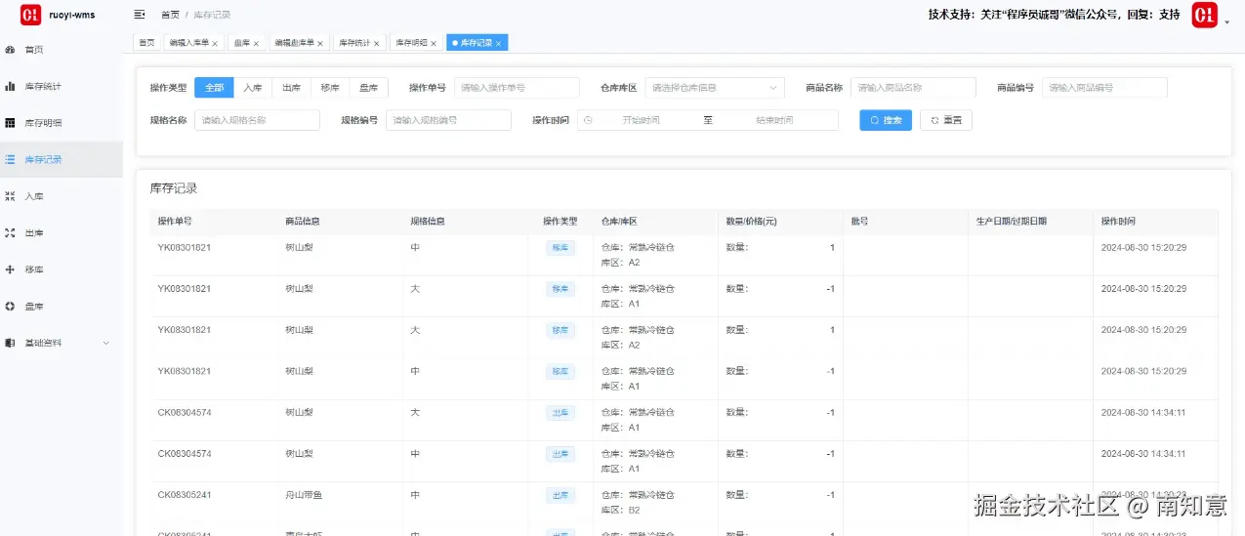The image size is (1245, 536).
Task: Switch to the 编辑盘库单 tab
Action: click(298, 43)
